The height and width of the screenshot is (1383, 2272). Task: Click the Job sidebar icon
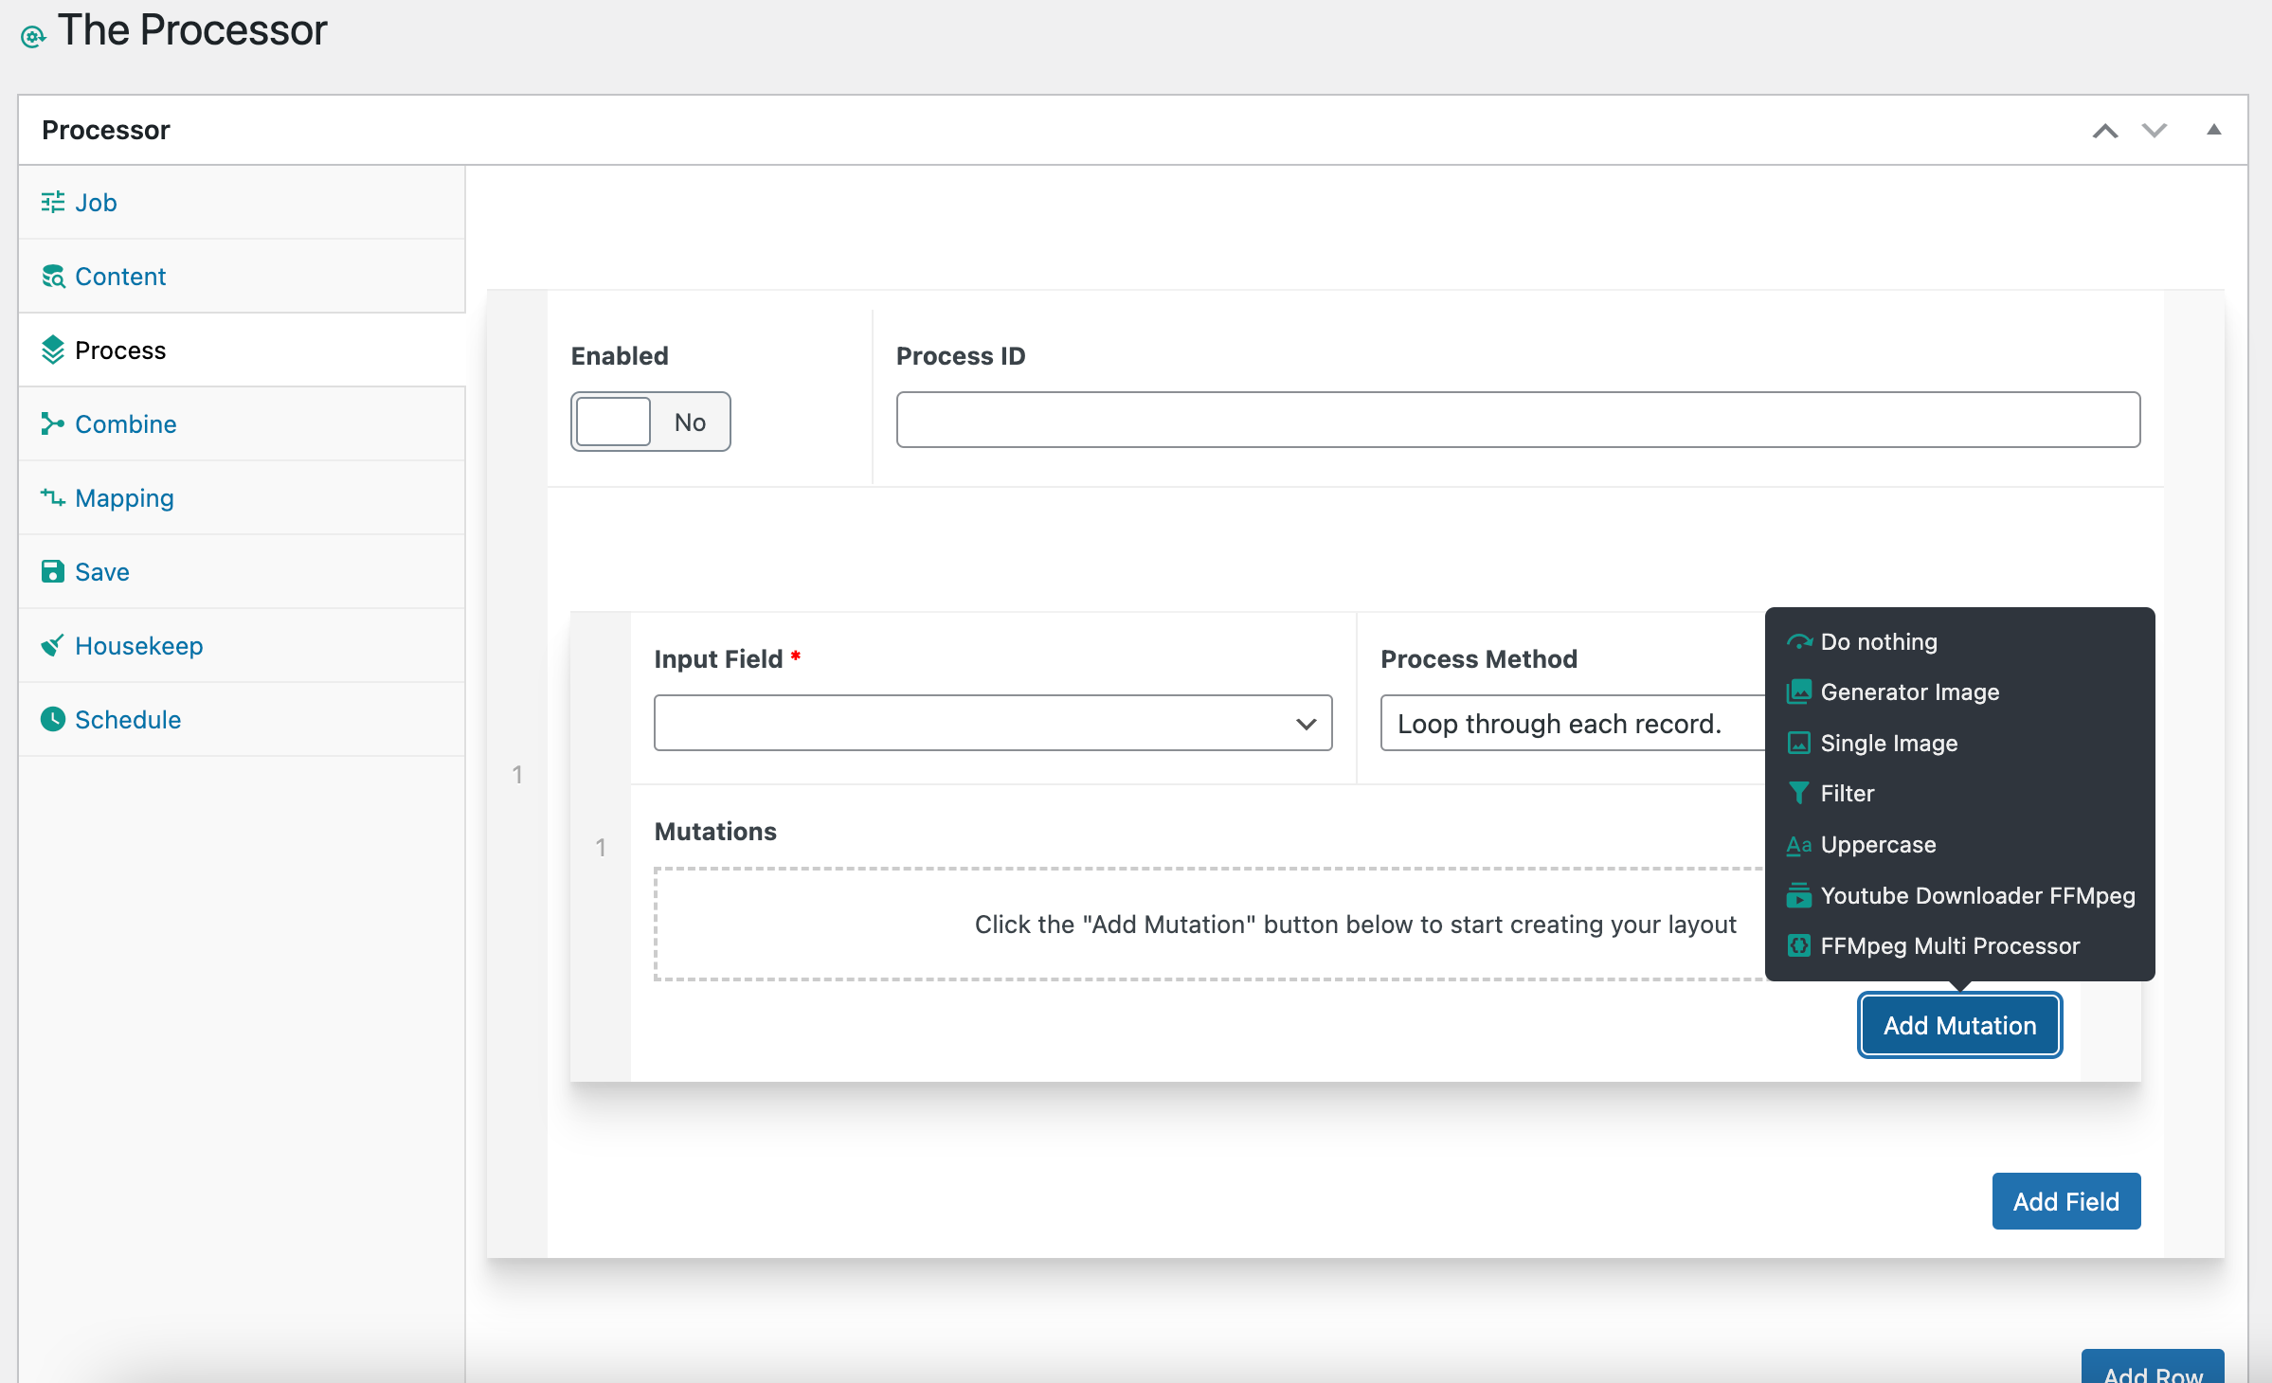tap(52, 202)
